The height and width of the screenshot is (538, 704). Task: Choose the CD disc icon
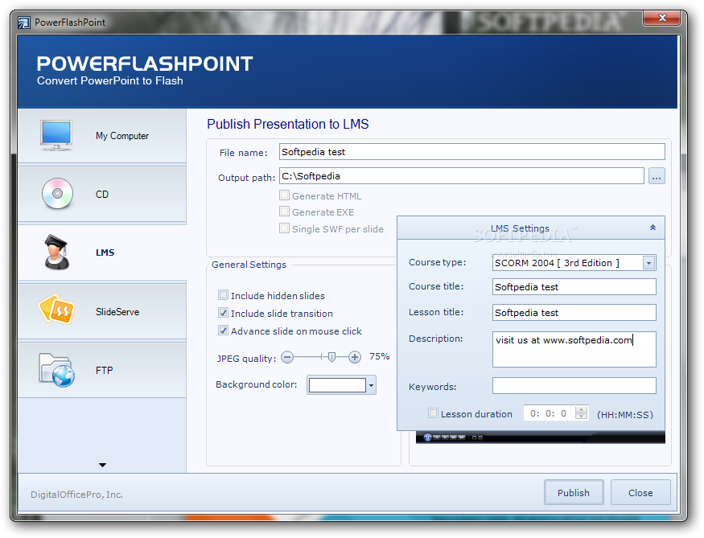pos(57,194)
